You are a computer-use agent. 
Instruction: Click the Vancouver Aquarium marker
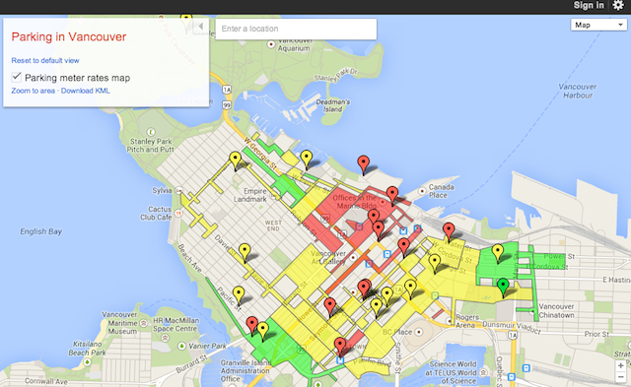(x=272, y=43)
